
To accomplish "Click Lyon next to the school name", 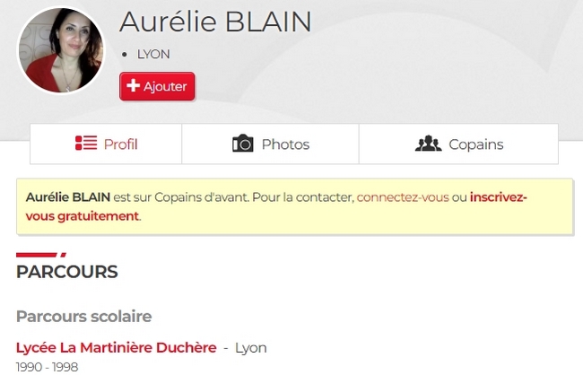I will 251,347.
